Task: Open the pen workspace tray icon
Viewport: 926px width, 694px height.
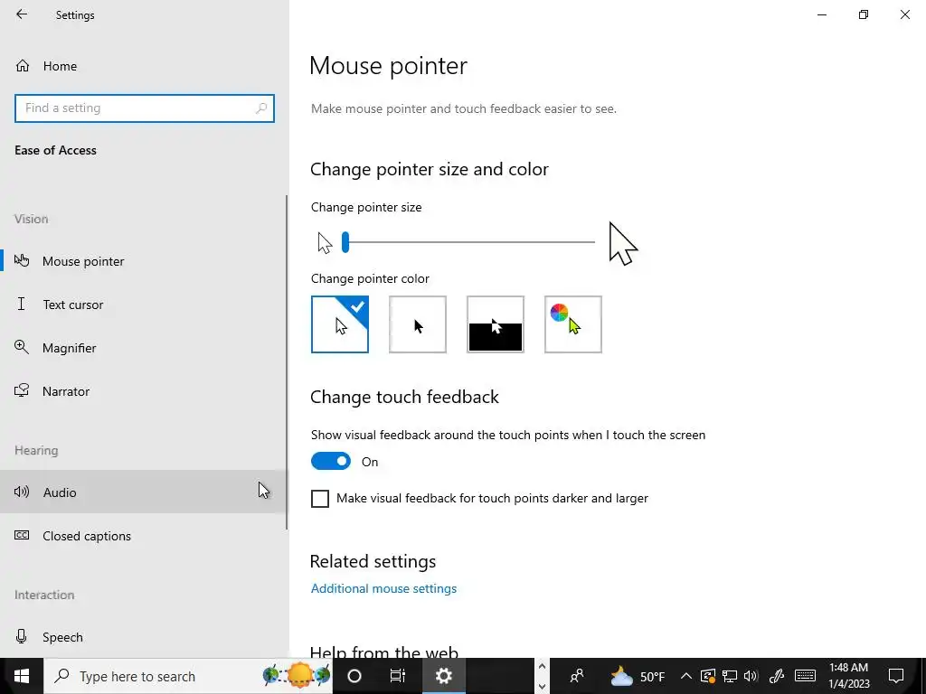Action: 777,676
